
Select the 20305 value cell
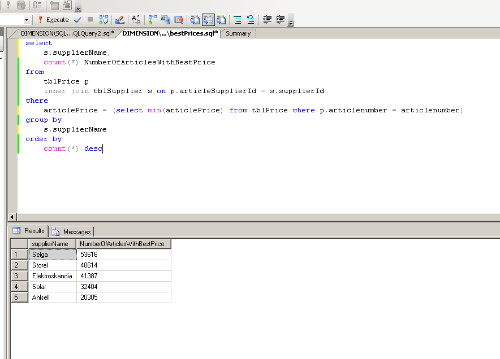124,297
